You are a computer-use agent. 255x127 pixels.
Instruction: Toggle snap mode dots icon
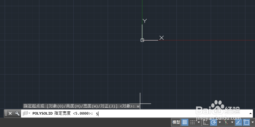(x=193, y=122)
